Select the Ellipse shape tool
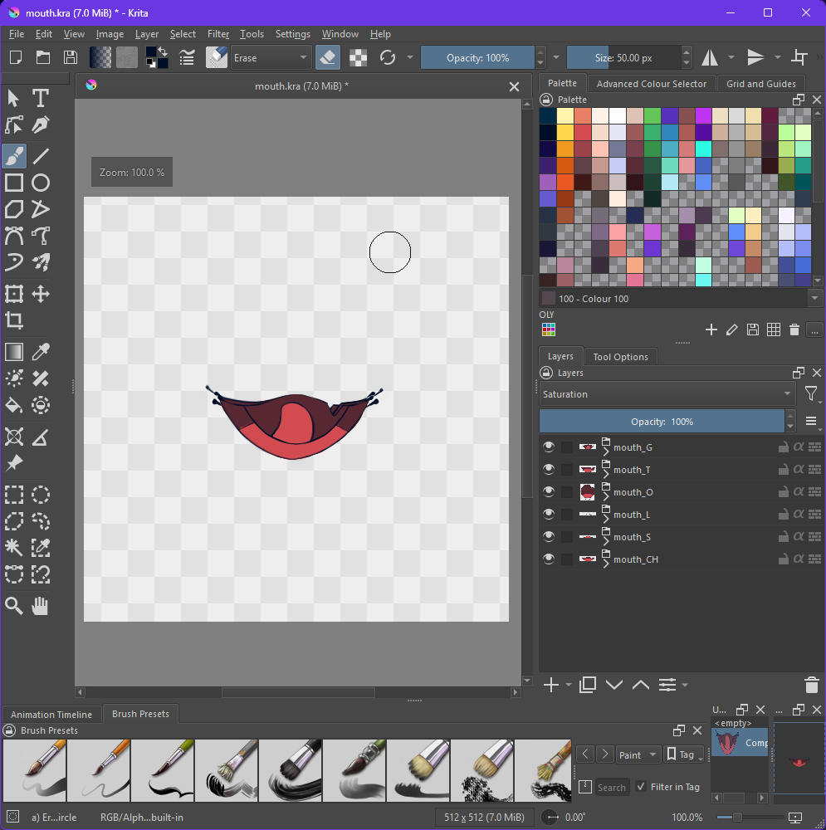The height and width of the screenshot is (830, 826). (x=40, y=183)
